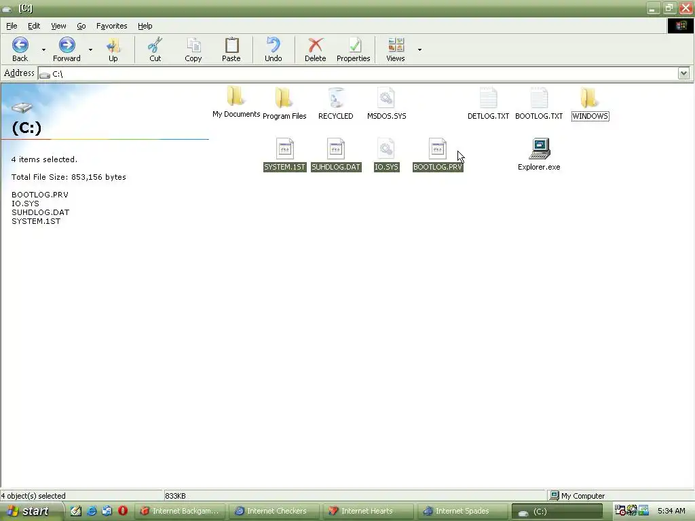Select the MSDOS.SYS file
The height and width of the screenshot is (521, 695).
(386, 104)
